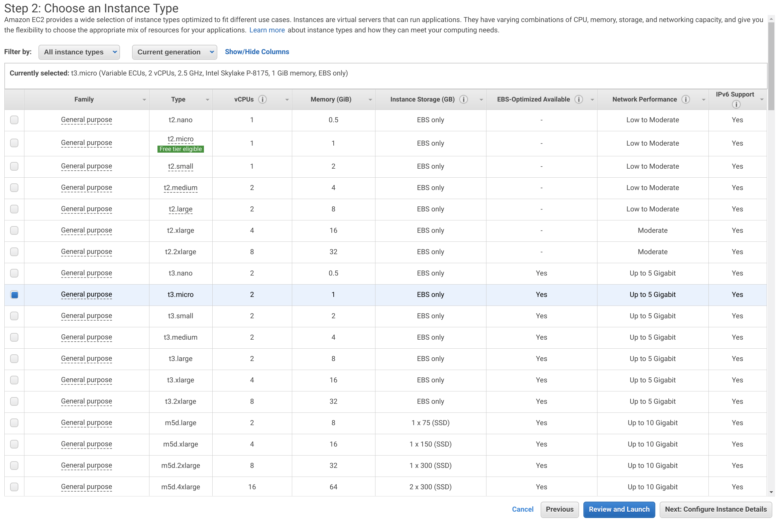
Task: Select the t3.small instance checkbox
Action: click(x=14, y=316)
